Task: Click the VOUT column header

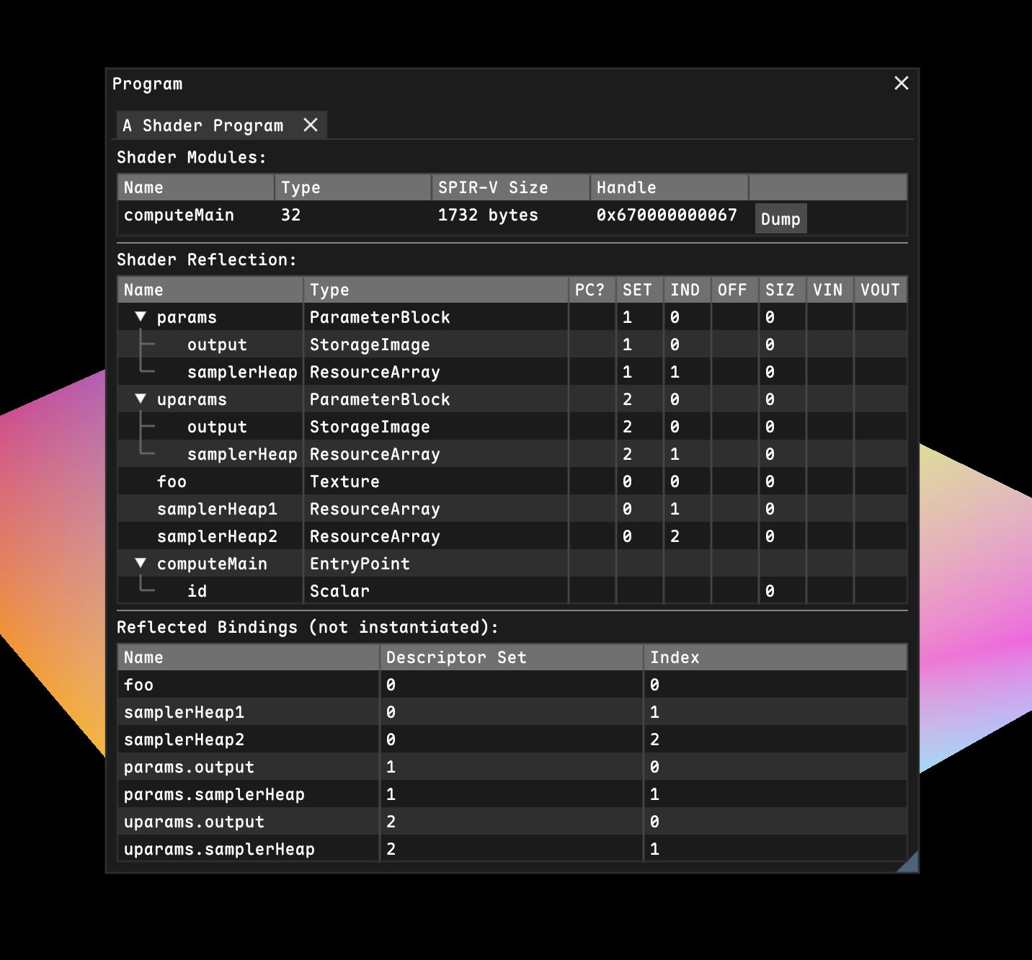Action: (879, 289)
